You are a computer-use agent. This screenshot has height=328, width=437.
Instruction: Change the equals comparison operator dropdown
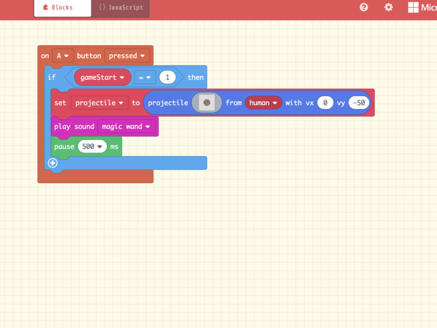tap(145, 78)
